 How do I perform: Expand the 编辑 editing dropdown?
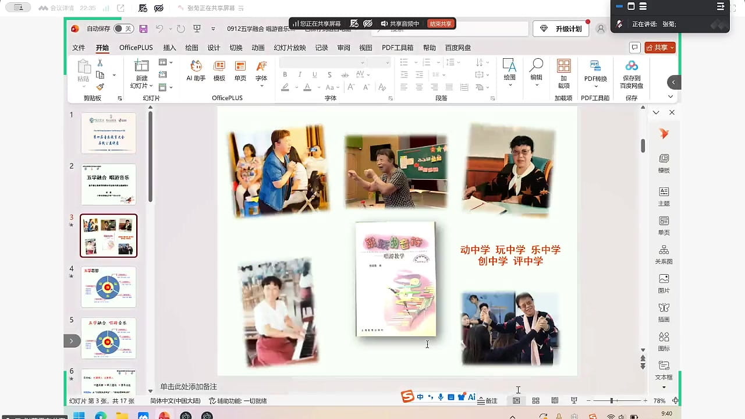click(x=536, y=85)
